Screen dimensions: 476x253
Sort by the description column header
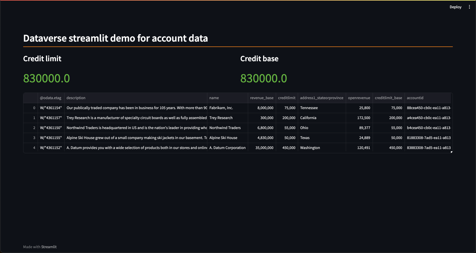coord(136,98)
